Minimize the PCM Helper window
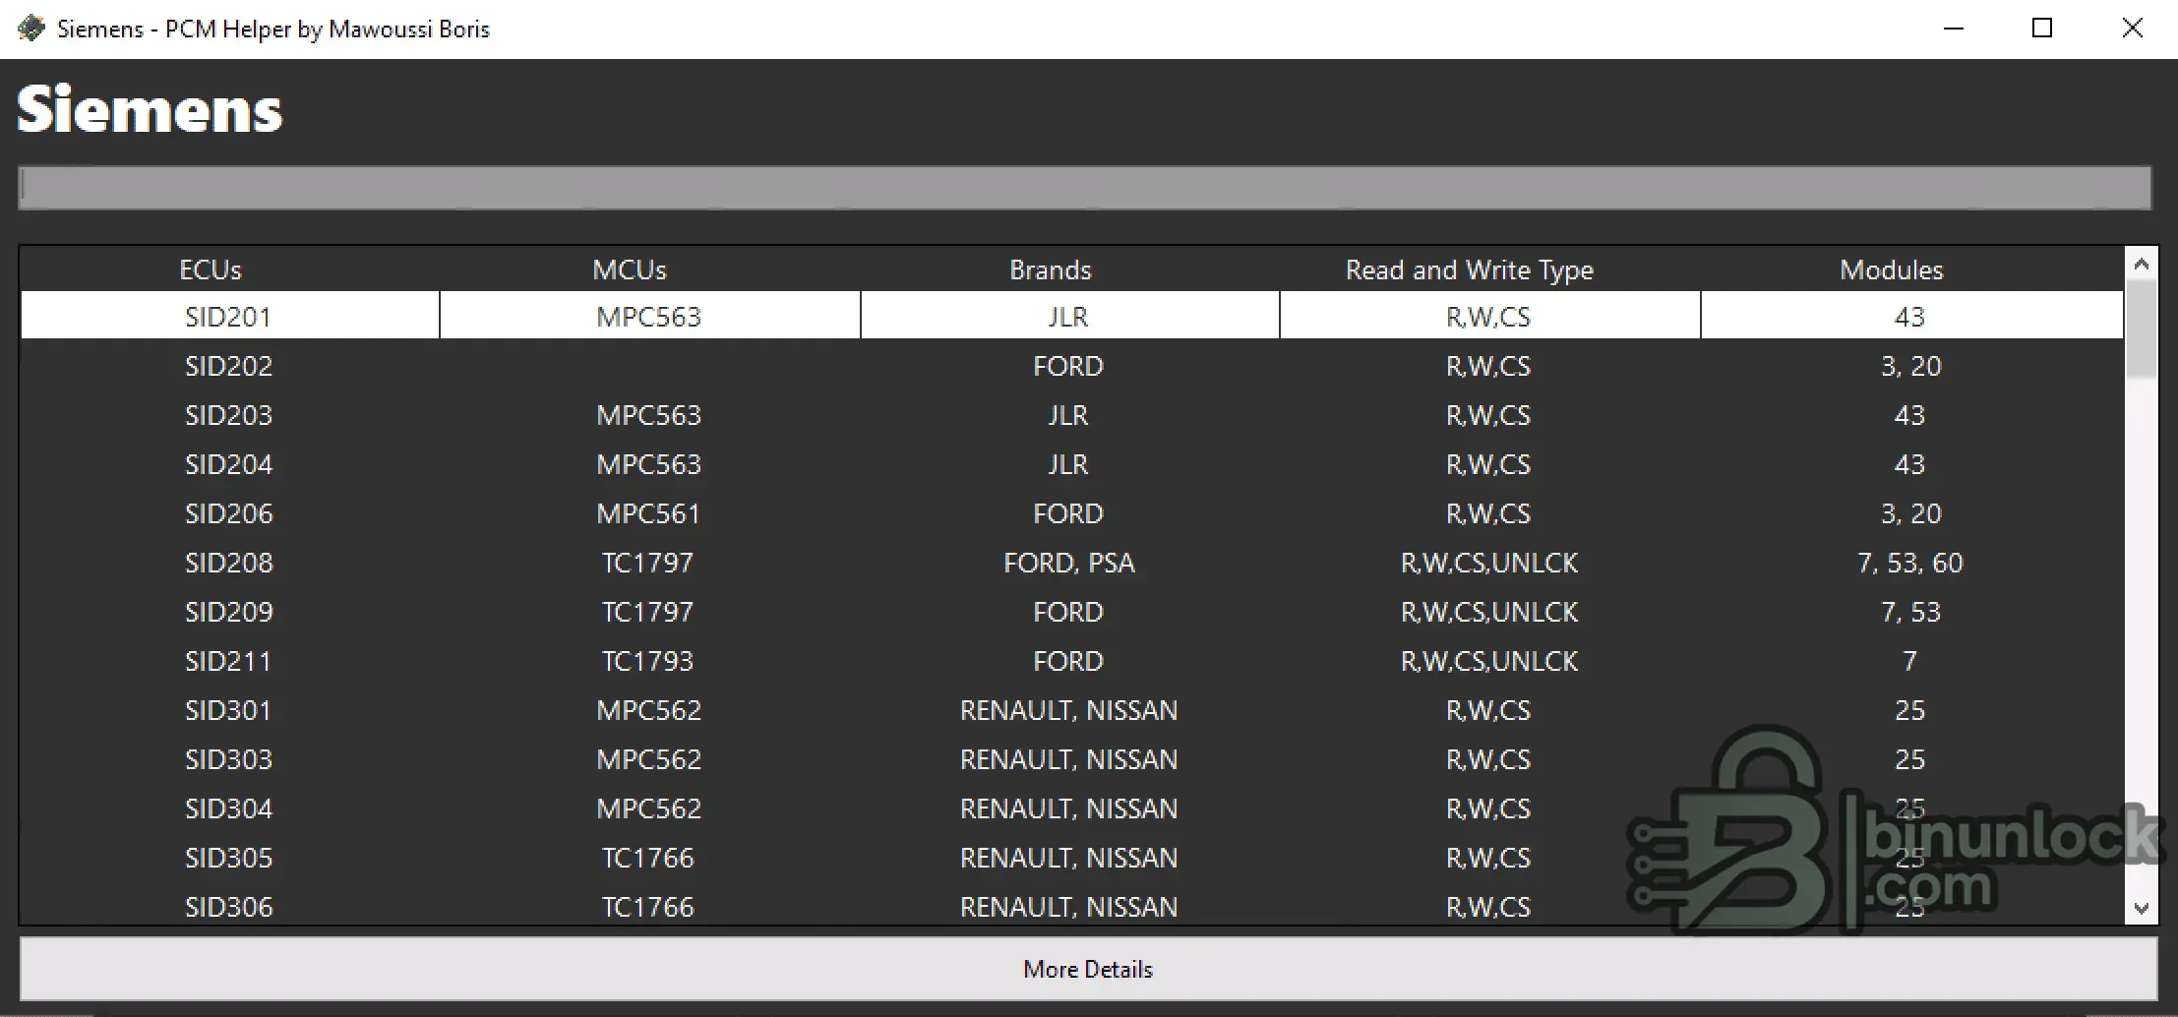 tap(1954, 29)
